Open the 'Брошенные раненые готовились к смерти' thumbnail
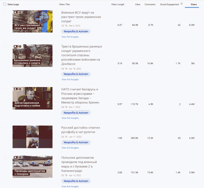 click(32, 55)
